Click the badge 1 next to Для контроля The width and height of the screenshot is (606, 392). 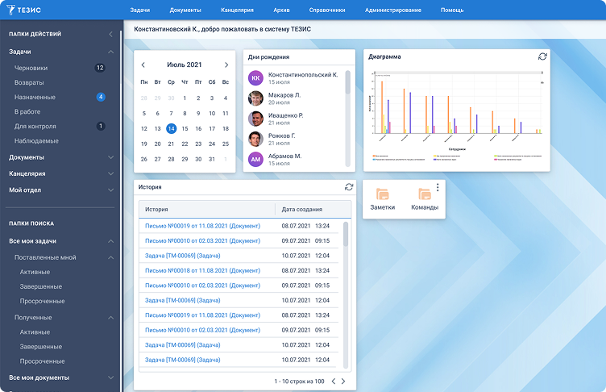101,126
